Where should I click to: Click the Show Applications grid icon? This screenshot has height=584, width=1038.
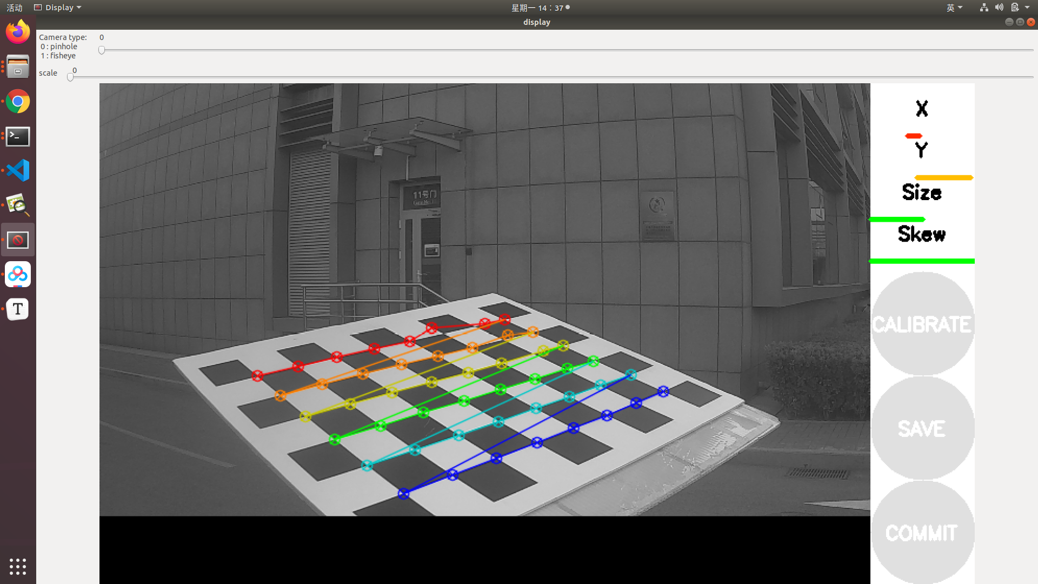(18, 567)
